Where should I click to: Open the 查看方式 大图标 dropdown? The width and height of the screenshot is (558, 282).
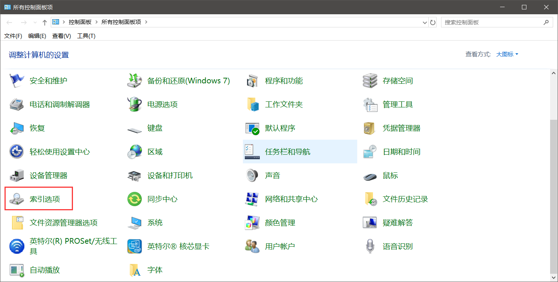tap(507, 54)
